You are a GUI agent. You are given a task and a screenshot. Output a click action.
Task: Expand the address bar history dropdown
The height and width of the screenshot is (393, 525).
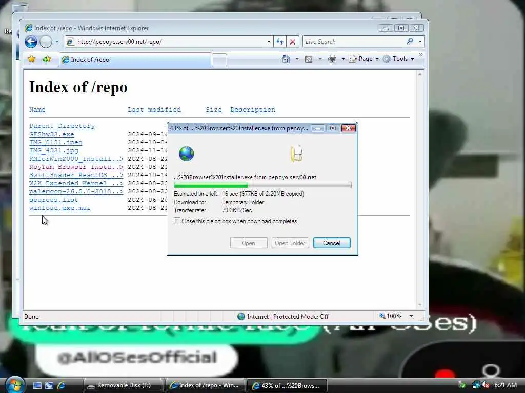pyautogui.click(x=269, y=42)
